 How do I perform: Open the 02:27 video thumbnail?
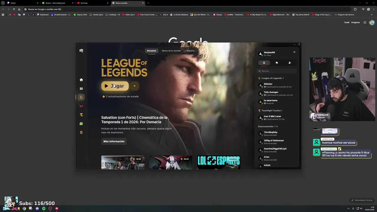point(171,163)
